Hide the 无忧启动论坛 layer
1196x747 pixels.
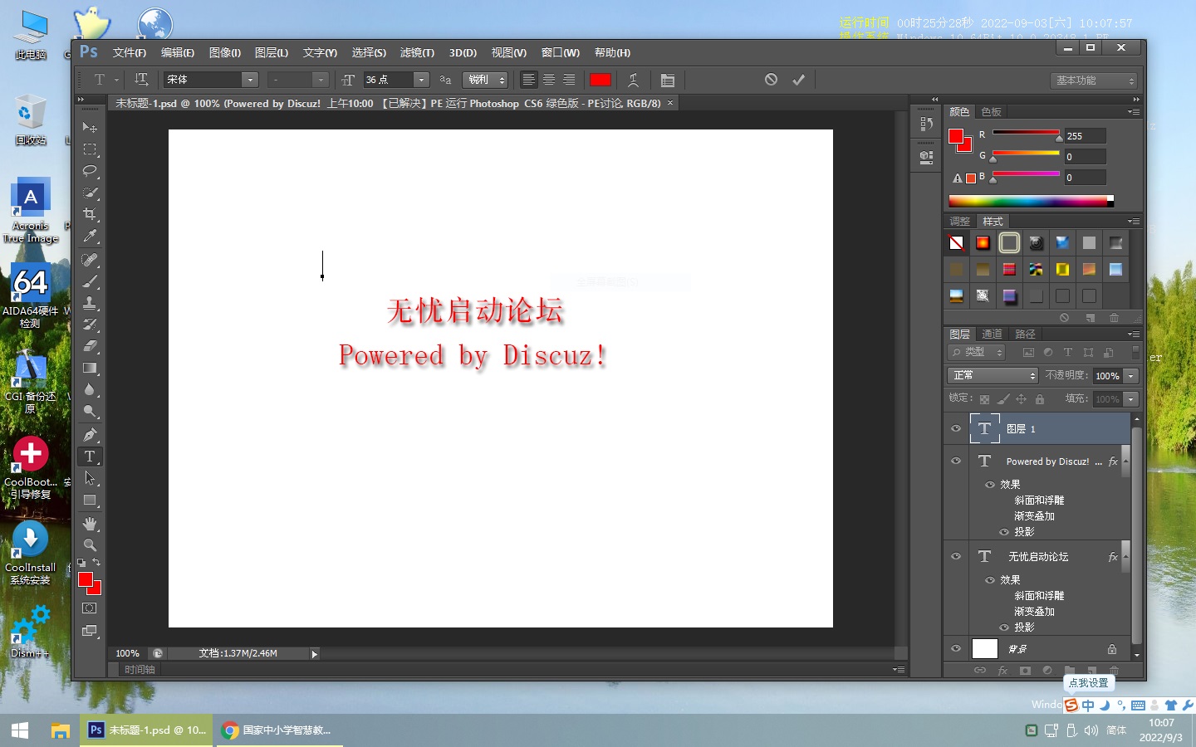pyautogui.click(x=956, y=556)
